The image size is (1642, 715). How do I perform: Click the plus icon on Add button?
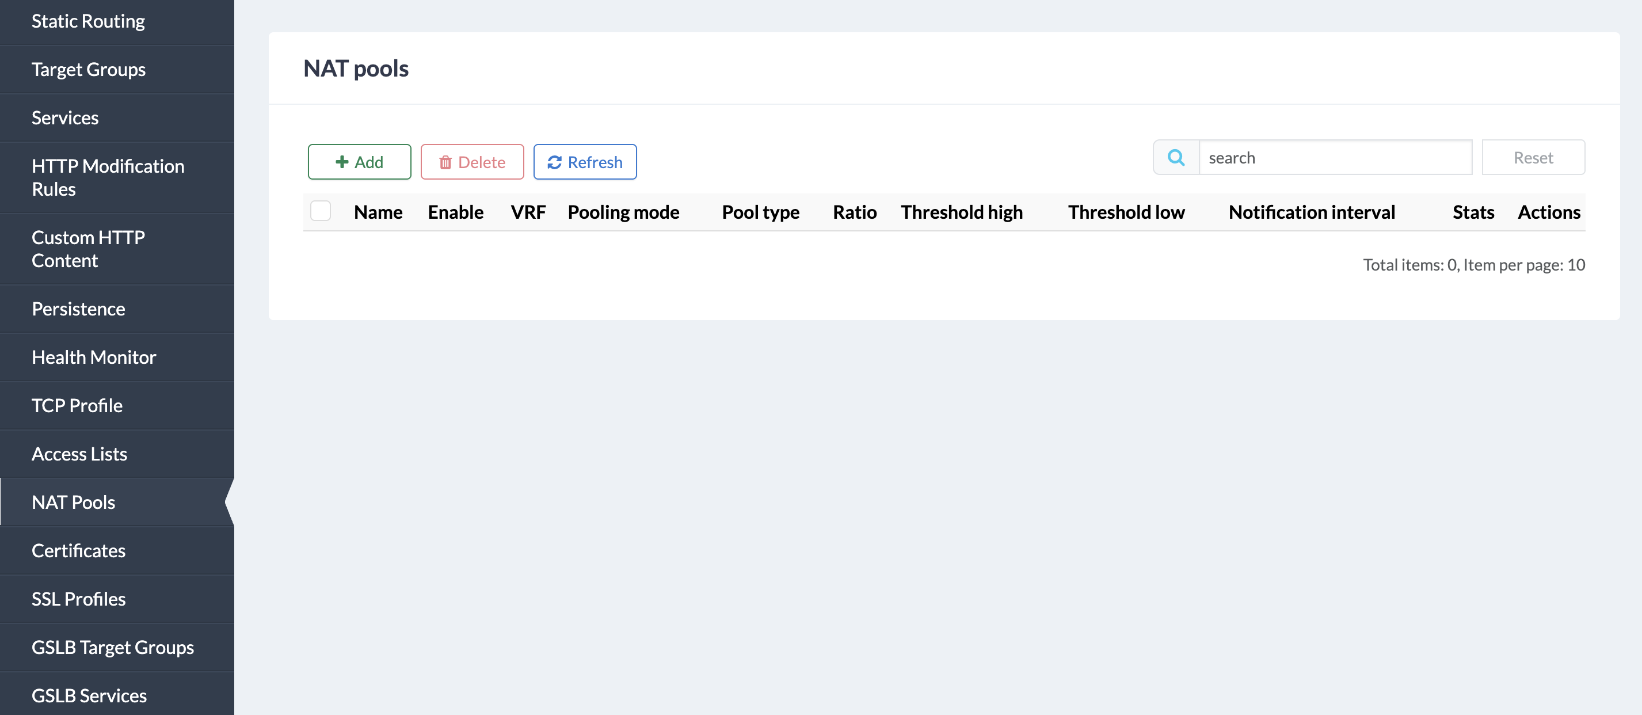coord(342,162)
